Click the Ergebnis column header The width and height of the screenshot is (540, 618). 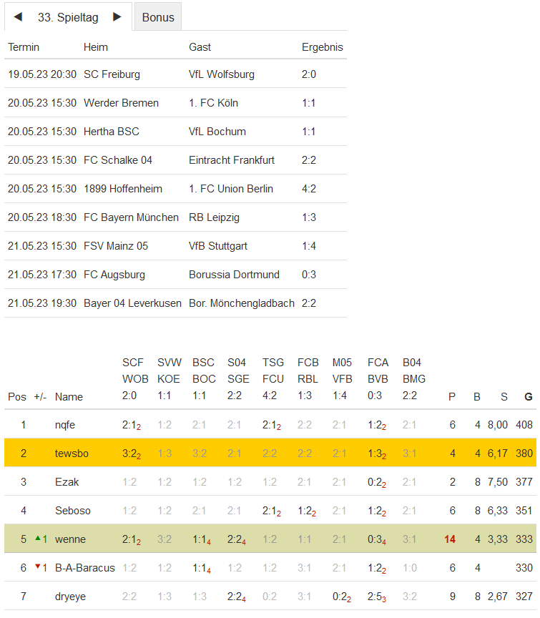pyautogui.click(x=322, y=47)
